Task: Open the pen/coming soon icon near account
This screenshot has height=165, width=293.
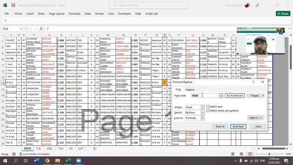Action: (x=257, y=5)
